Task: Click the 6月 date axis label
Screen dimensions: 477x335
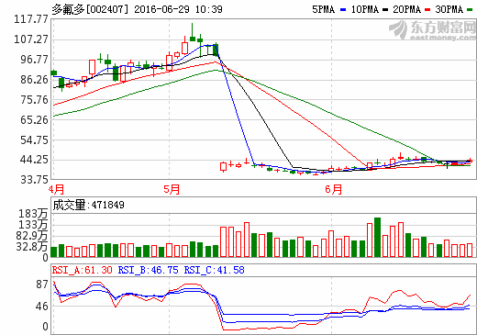Action: coord(333,189)
